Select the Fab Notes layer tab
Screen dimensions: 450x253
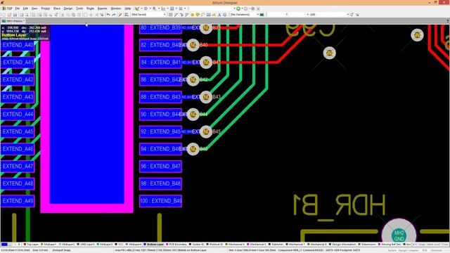pos(276,245)
